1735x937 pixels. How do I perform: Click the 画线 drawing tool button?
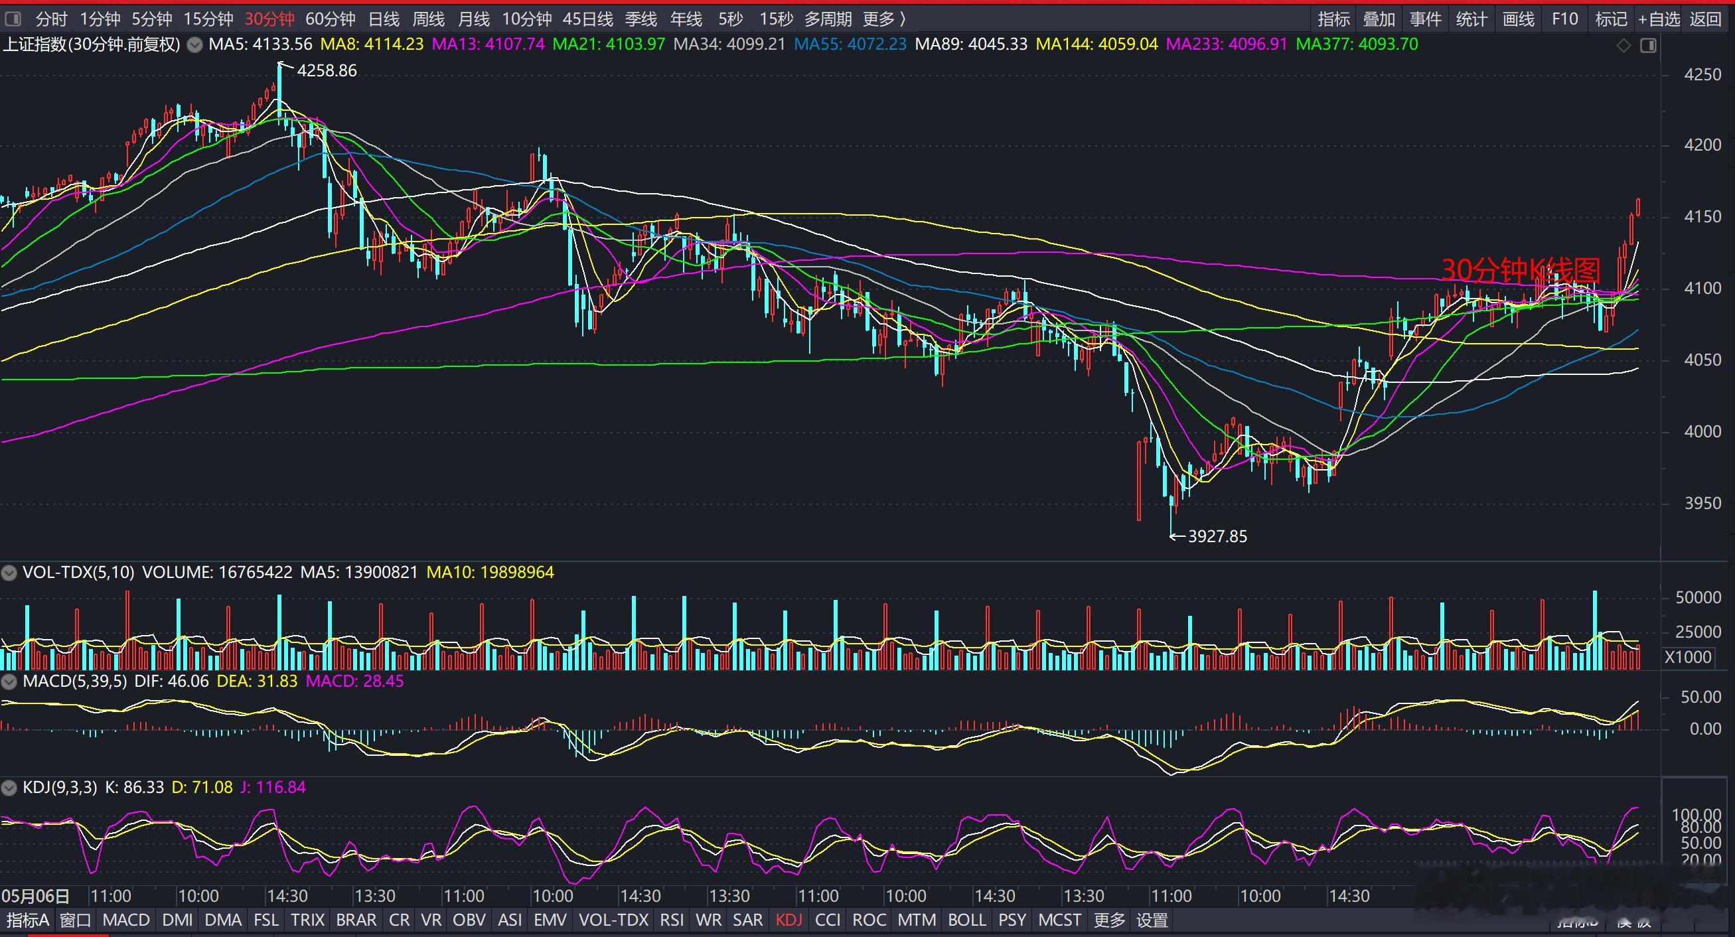[x=1518, y=19]
